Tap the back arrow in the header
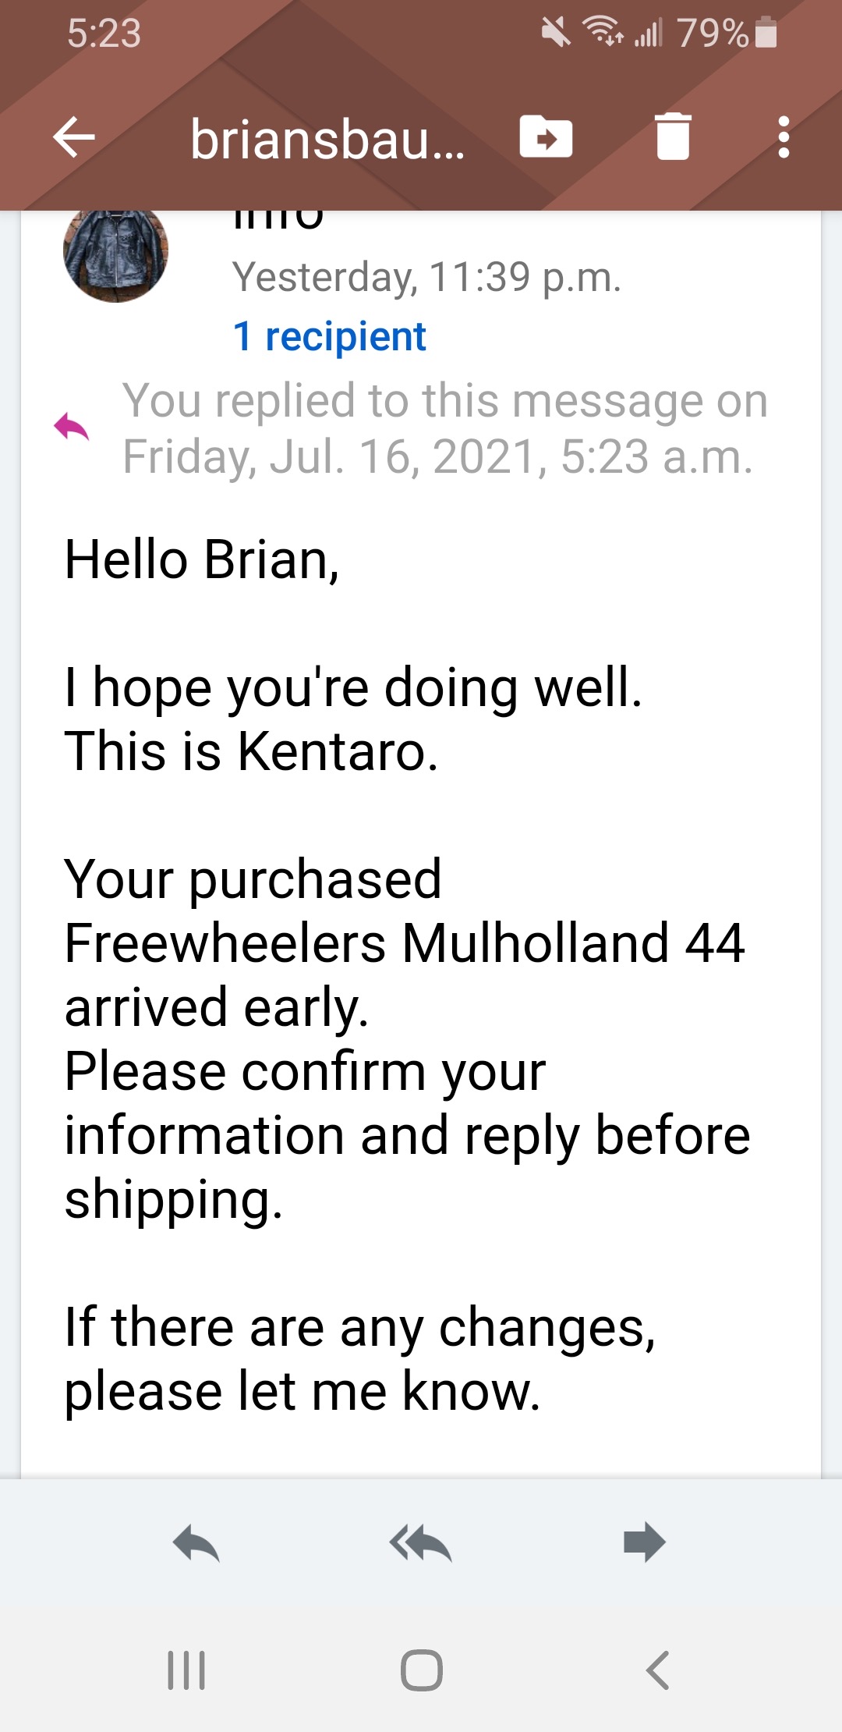Viewport: 842px width, 1732px height. pos(74,137)
